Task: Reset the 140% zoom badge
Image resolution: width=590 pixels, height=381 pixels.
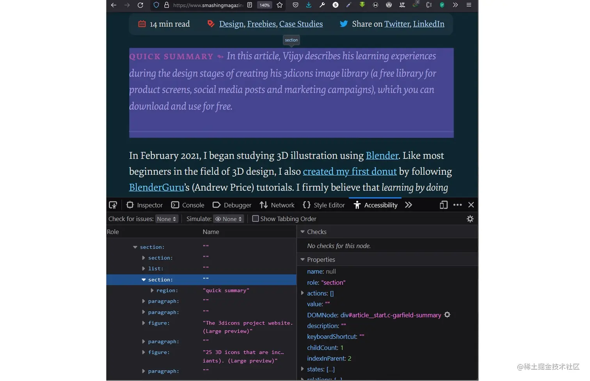Action: click(x=265, y=5)
